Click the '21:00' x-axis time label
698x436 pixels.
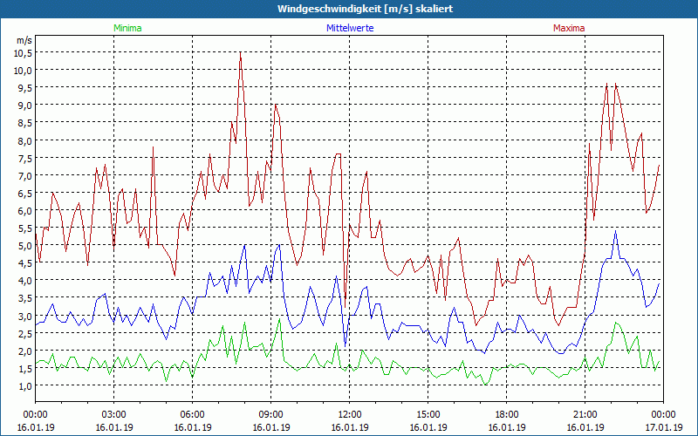pos(585,415)
